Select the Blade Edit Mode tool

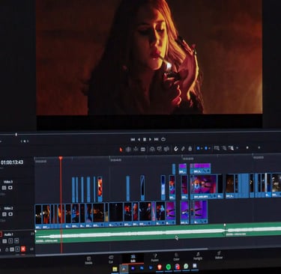pos(143,149)
